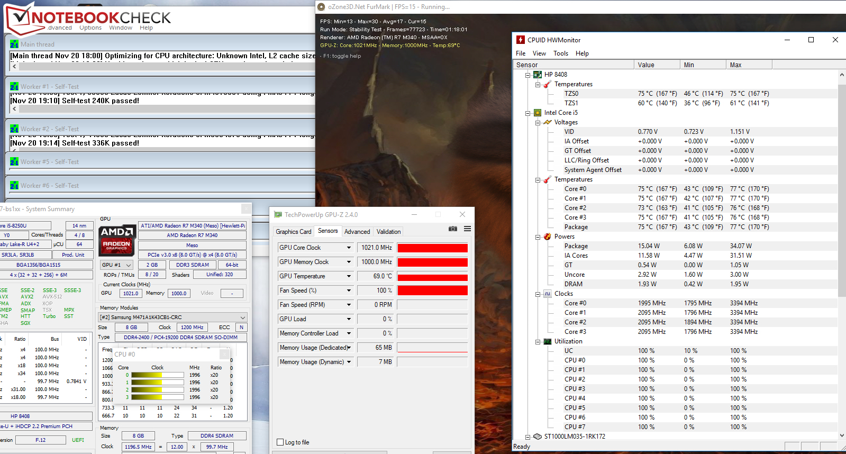Click thermometer icon under Intel Core i5
This screenshot has width=846, height=454.
click(x=547, y=179)
